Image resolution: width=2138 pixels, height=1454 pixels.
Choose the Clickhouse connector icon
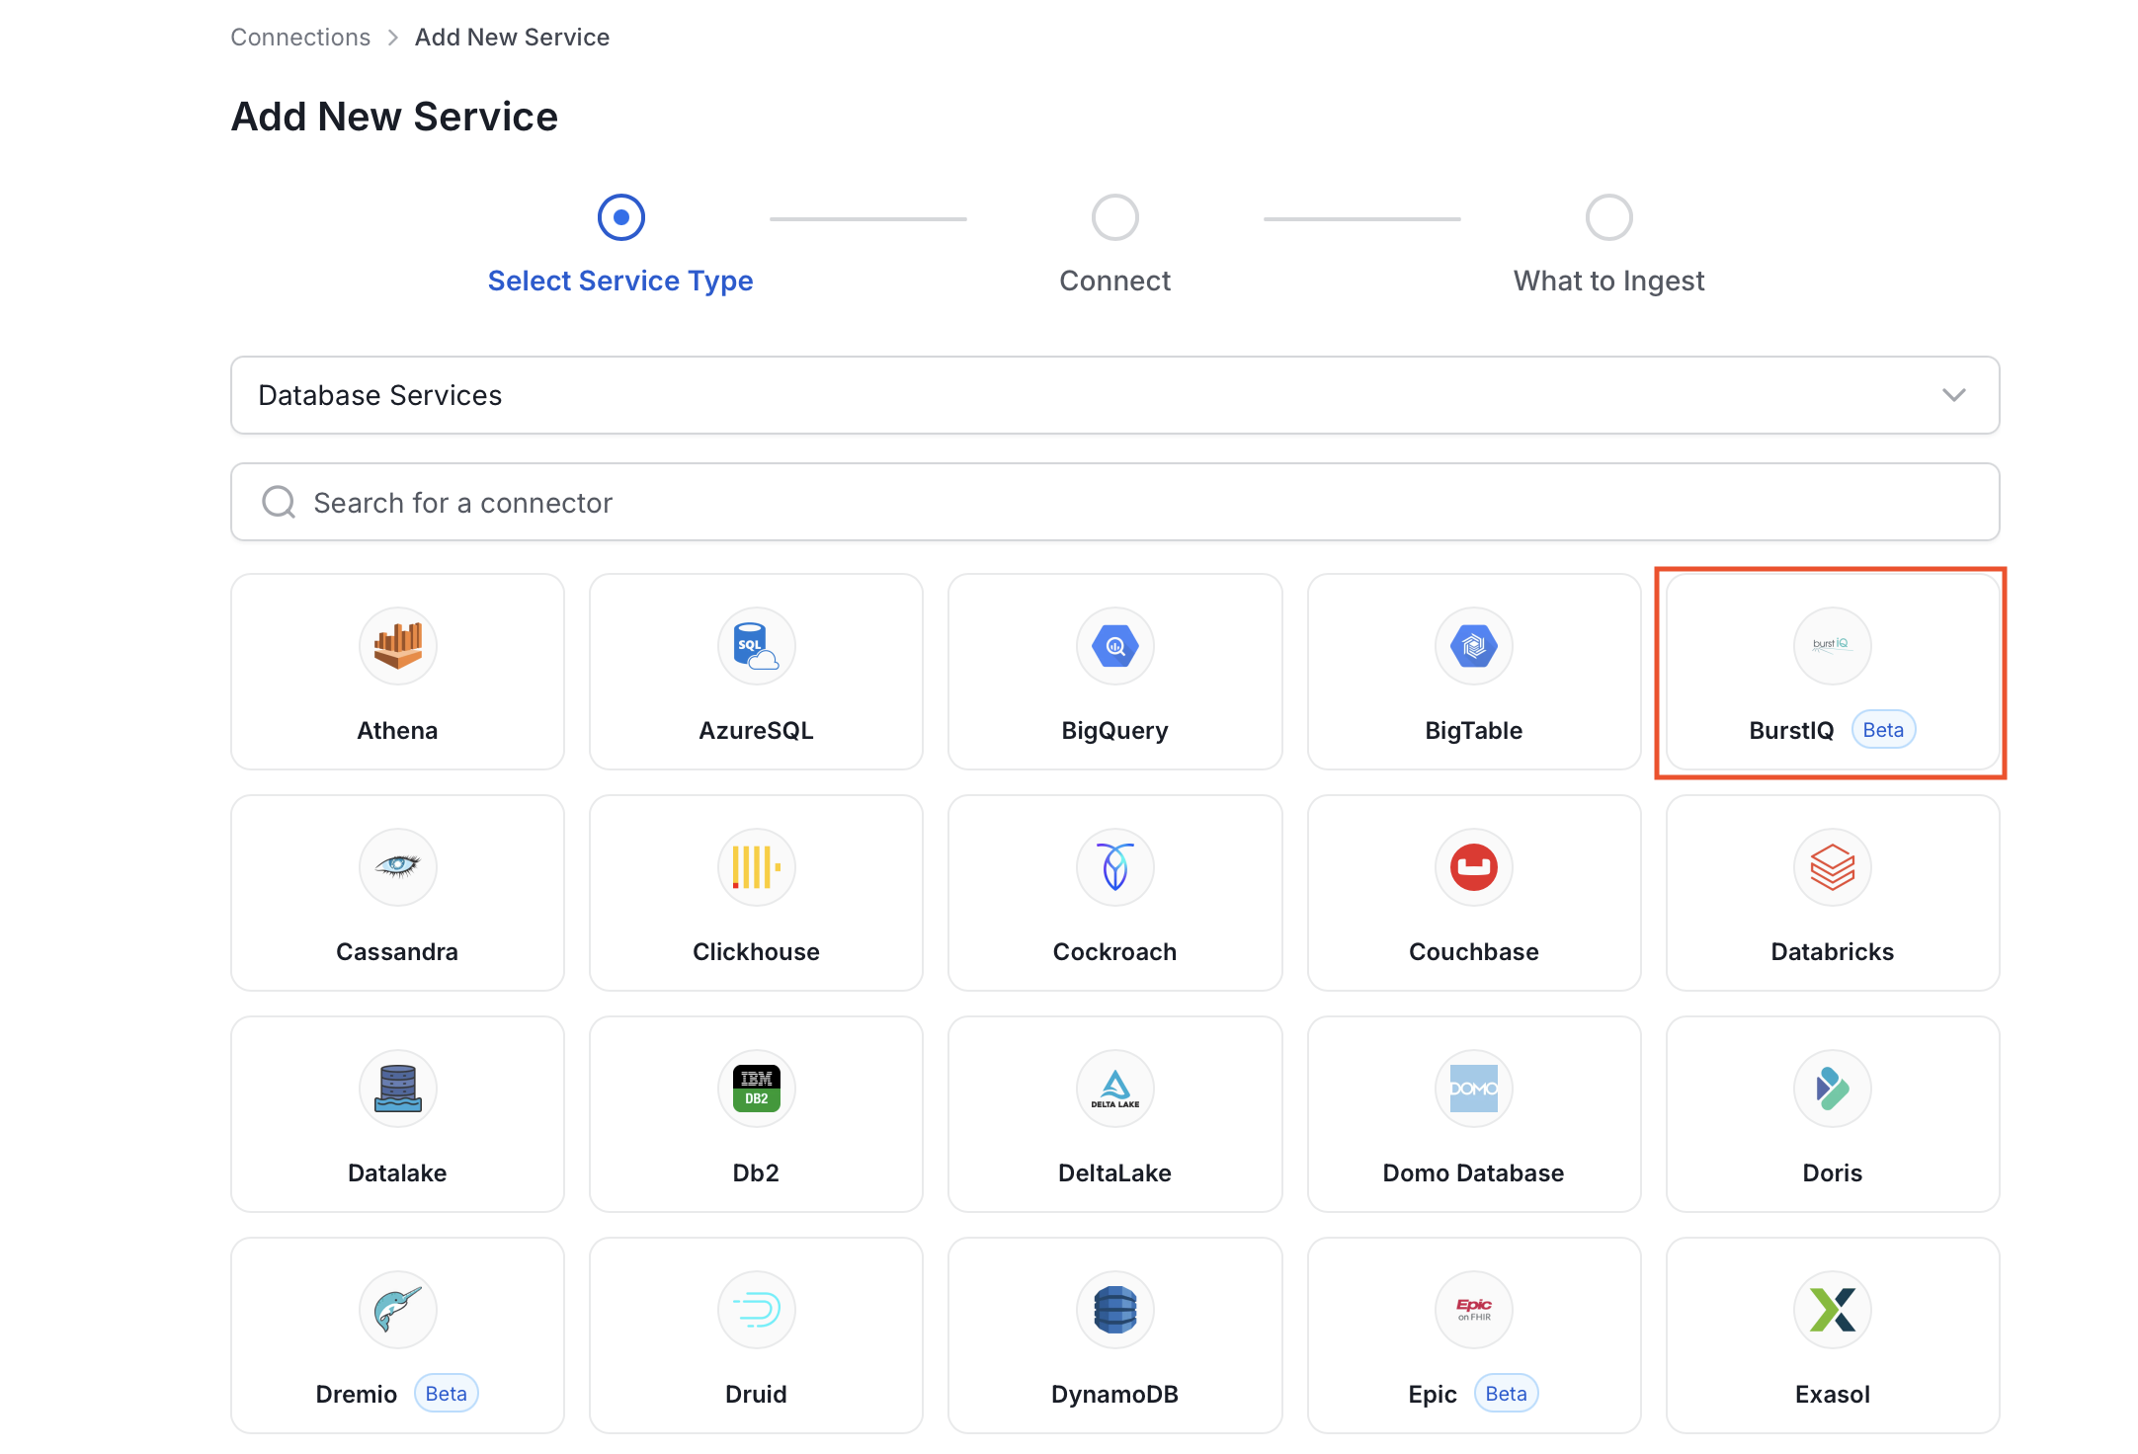point(756,867)
